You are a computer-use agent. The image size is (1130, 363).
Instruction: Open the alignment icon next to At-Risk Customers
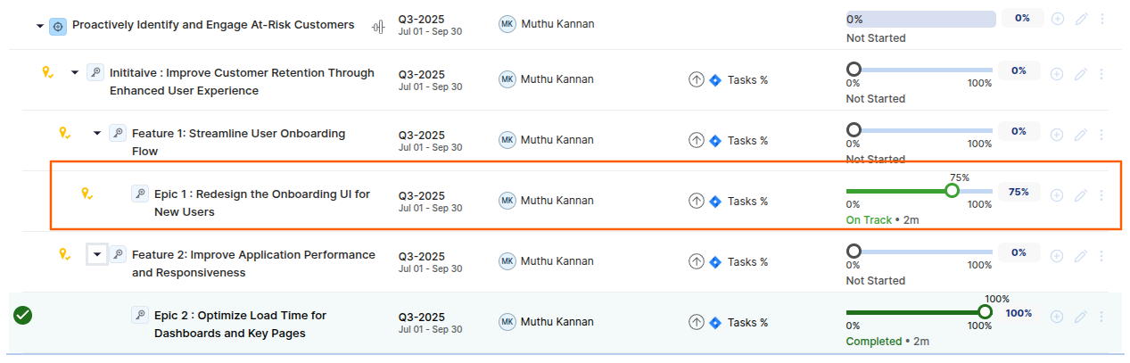pos(378,26)
